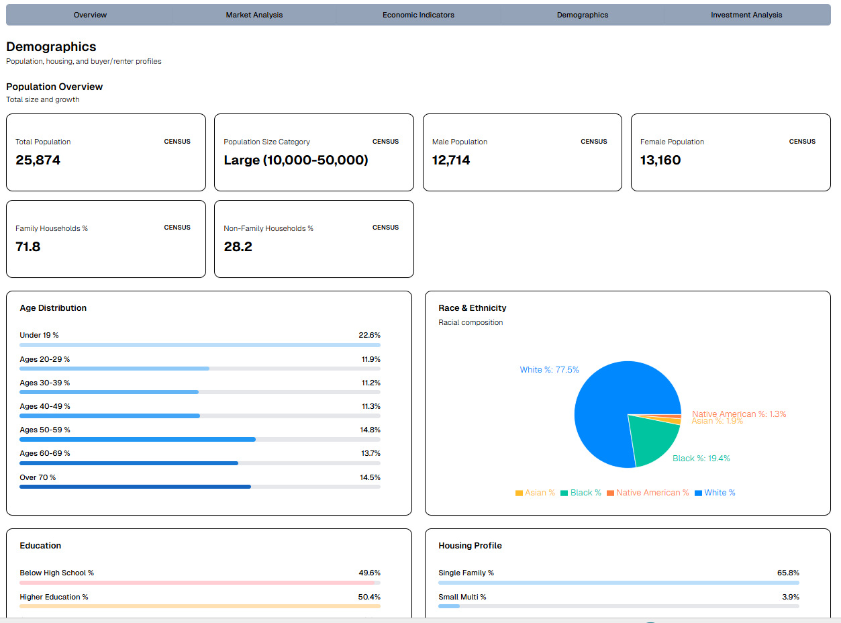This screenshot has height=623, width=841.
Task: Click the yellow Asian % legend swatch
Action: coord(520,492)
